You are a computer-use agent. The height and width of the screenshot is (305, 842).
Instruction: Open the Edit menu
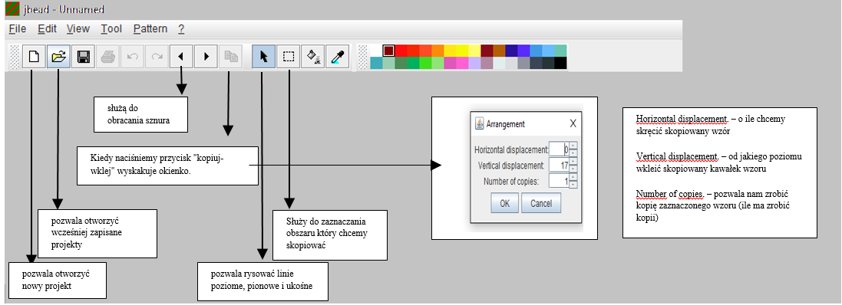(48, 29)
